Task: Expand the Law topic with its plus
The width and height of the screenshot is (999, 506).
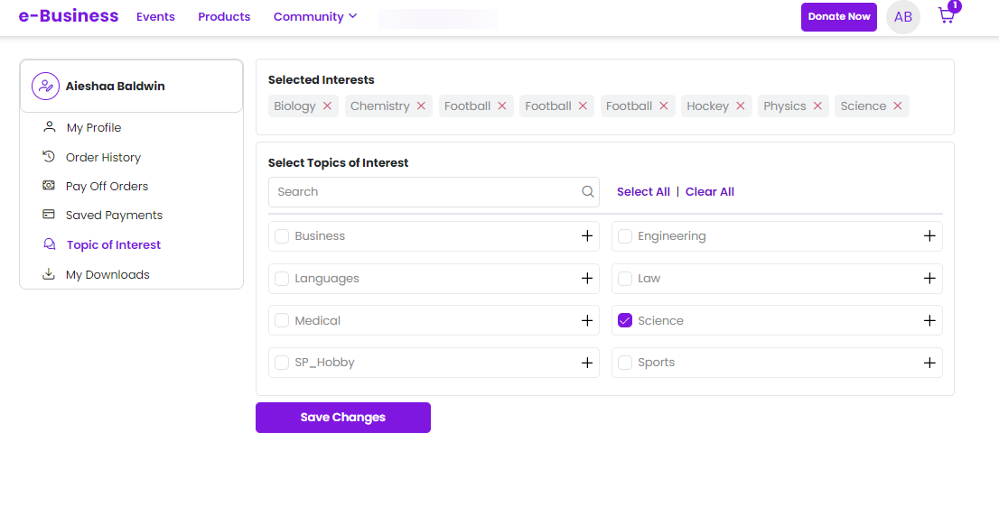Action: 929,279
